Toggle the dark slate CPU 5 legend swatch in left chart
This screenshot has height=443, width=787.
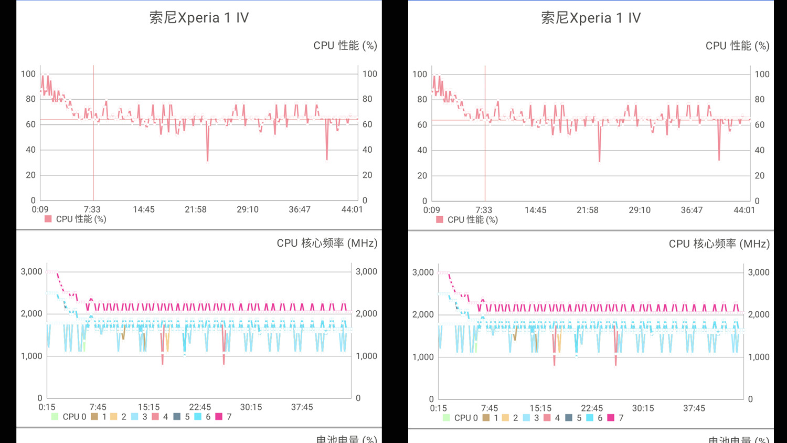click(177, 417)
